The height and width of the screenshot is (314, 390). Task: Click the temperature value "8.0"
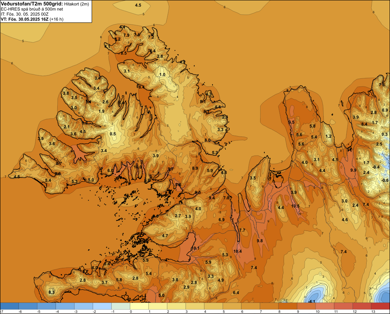pyautogui.click(x=207, y=140)
